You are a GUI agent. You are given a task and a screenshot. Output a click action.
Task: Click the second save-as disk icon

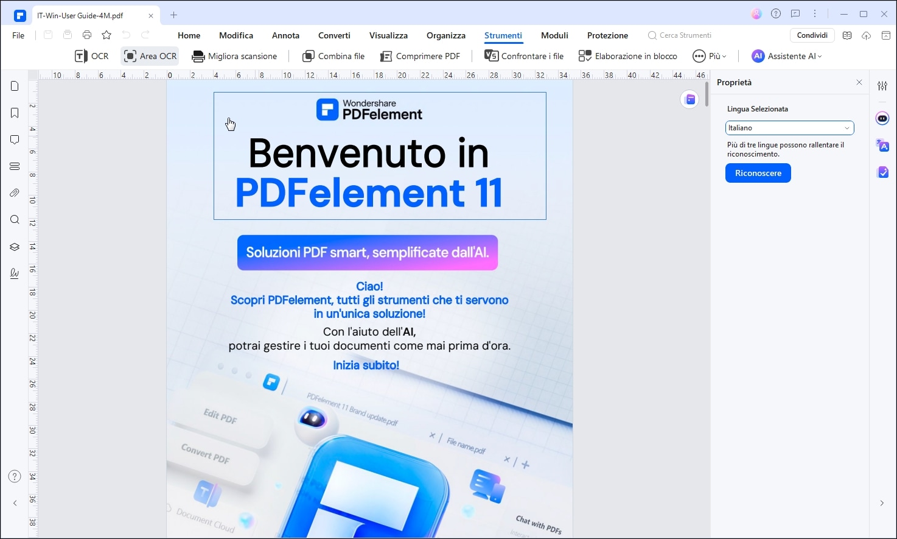(x=68, y=35)
